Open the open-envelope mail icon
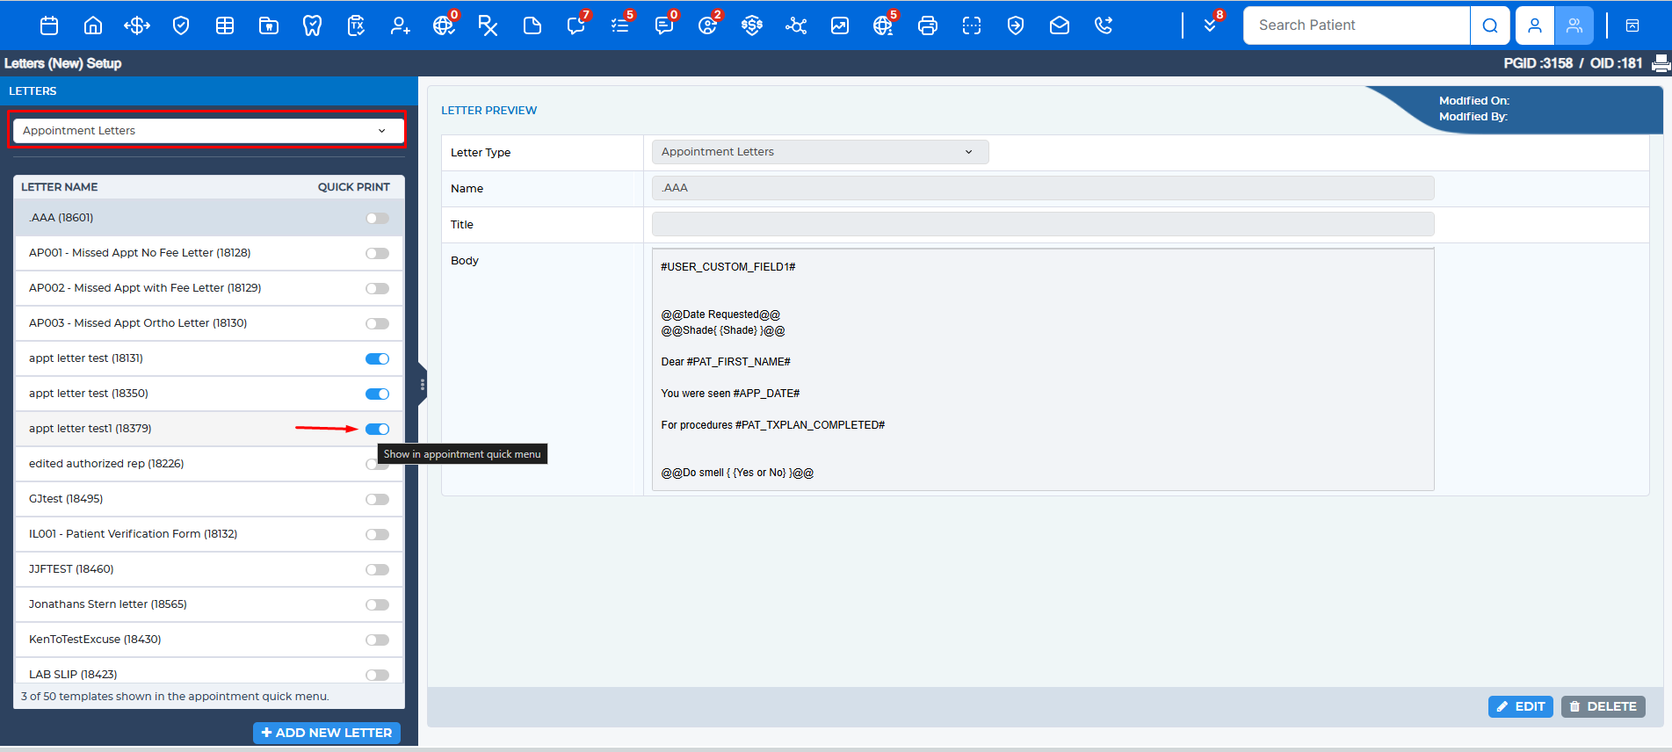1672x752 pixels. point(1060,25)
